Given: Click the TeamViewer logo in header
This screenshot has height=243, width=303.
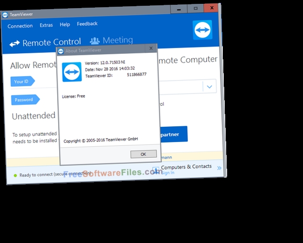Looking at the screenshot, I should tap(202, 30).
